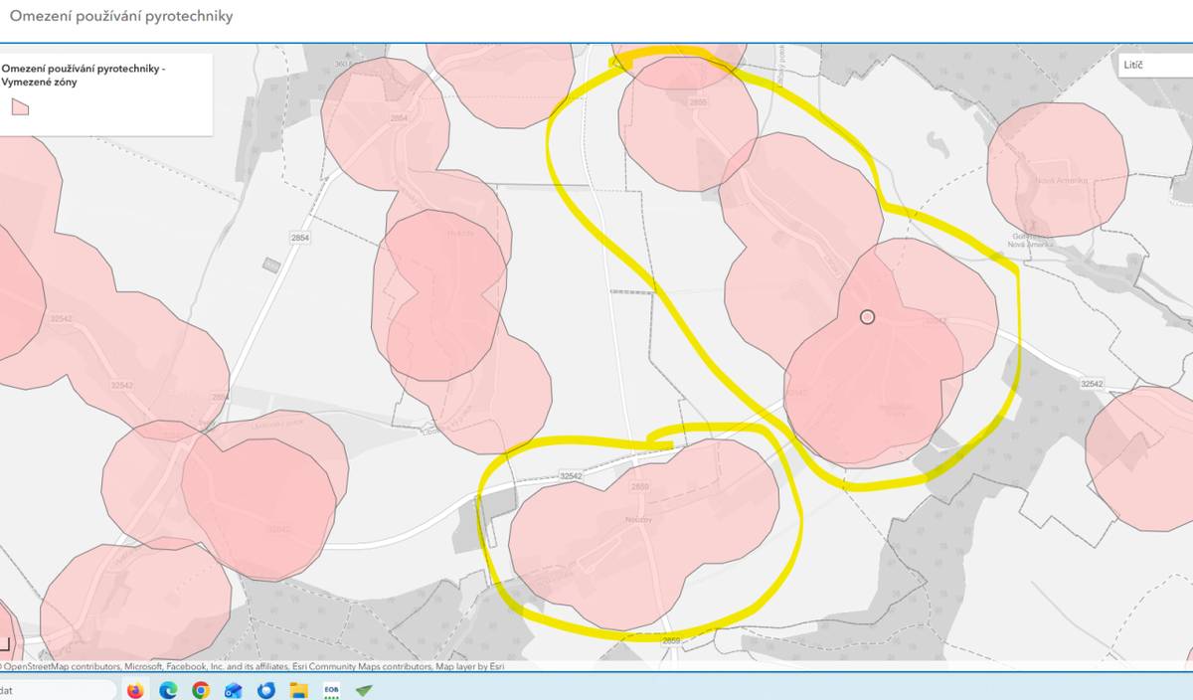Click road label 32542 at right map edge
This screenshot has height=700, width=1193.
[x=1092, y=384]
